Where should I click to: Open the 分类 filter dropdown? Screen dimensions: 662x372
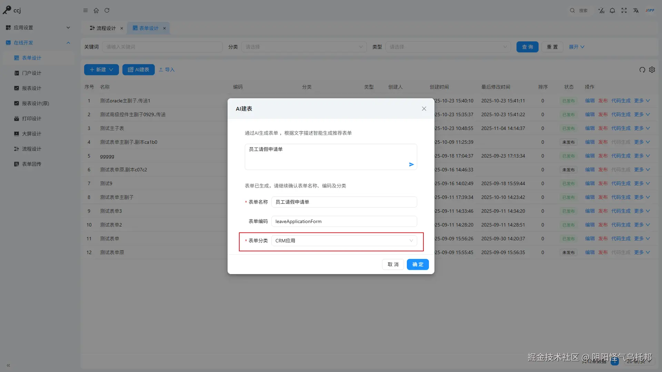pyautogui.click(x=304, y=47)
